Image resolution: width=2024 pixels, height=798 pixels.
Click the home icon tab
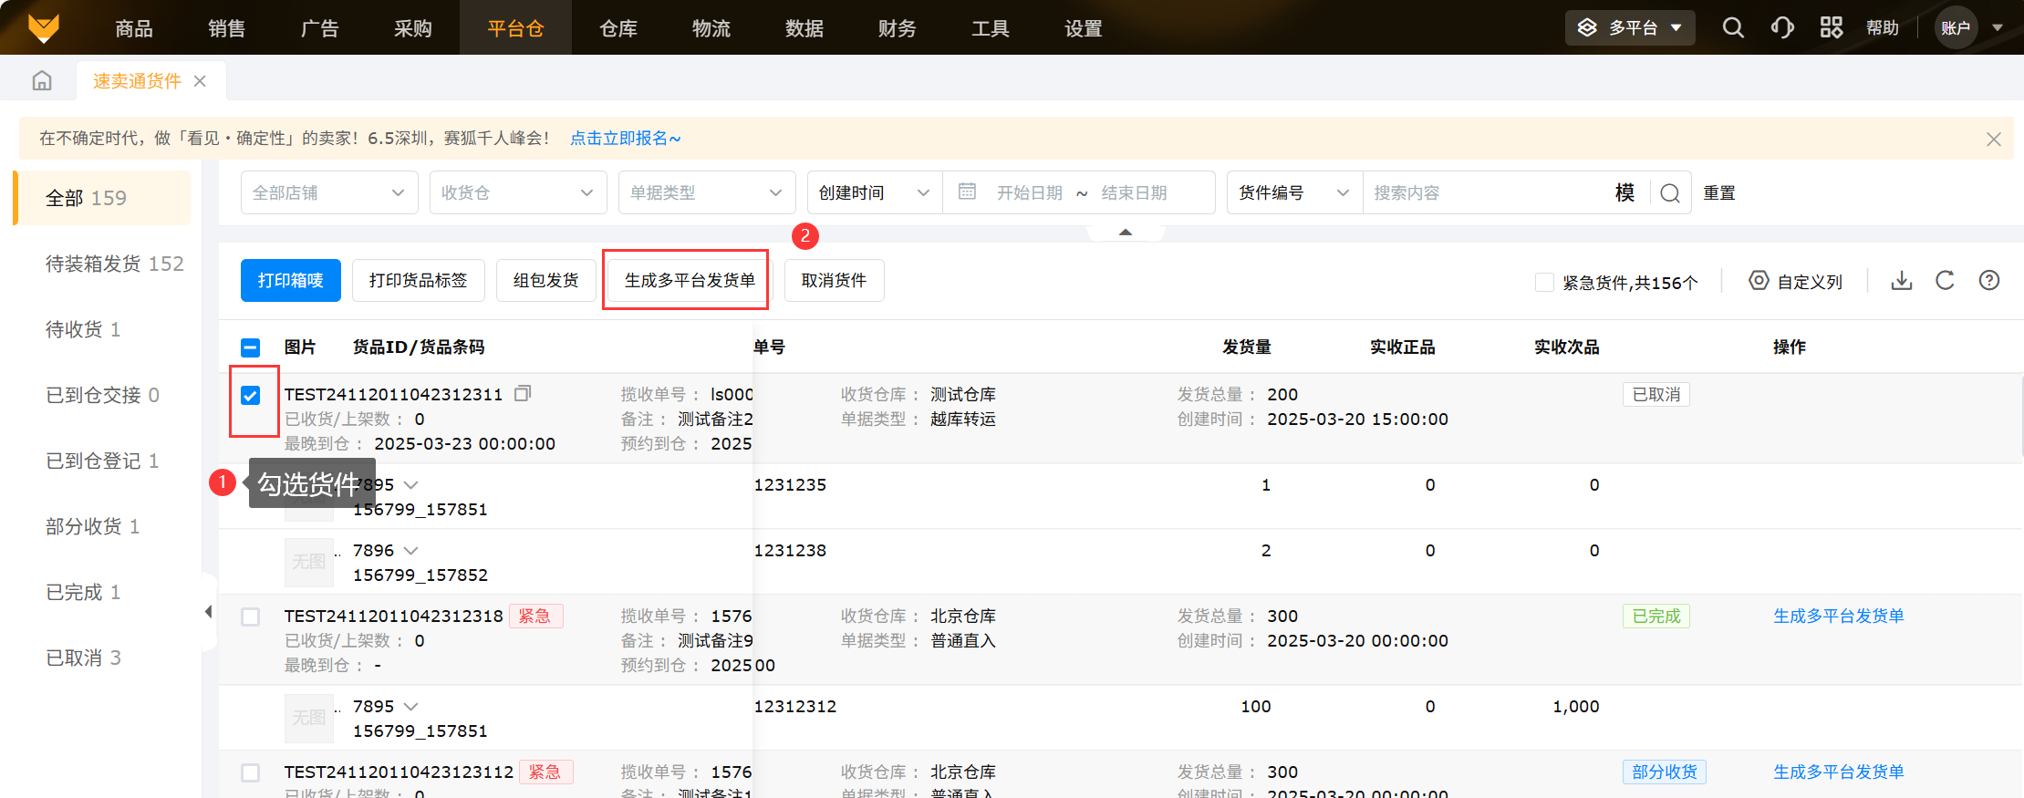[x=42, y=81]
